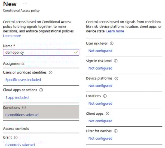The width and height of the screenshot is (165, 148).
Task: Click info icon next to Cloud apps or actions
Action: (x=41, y=90)
